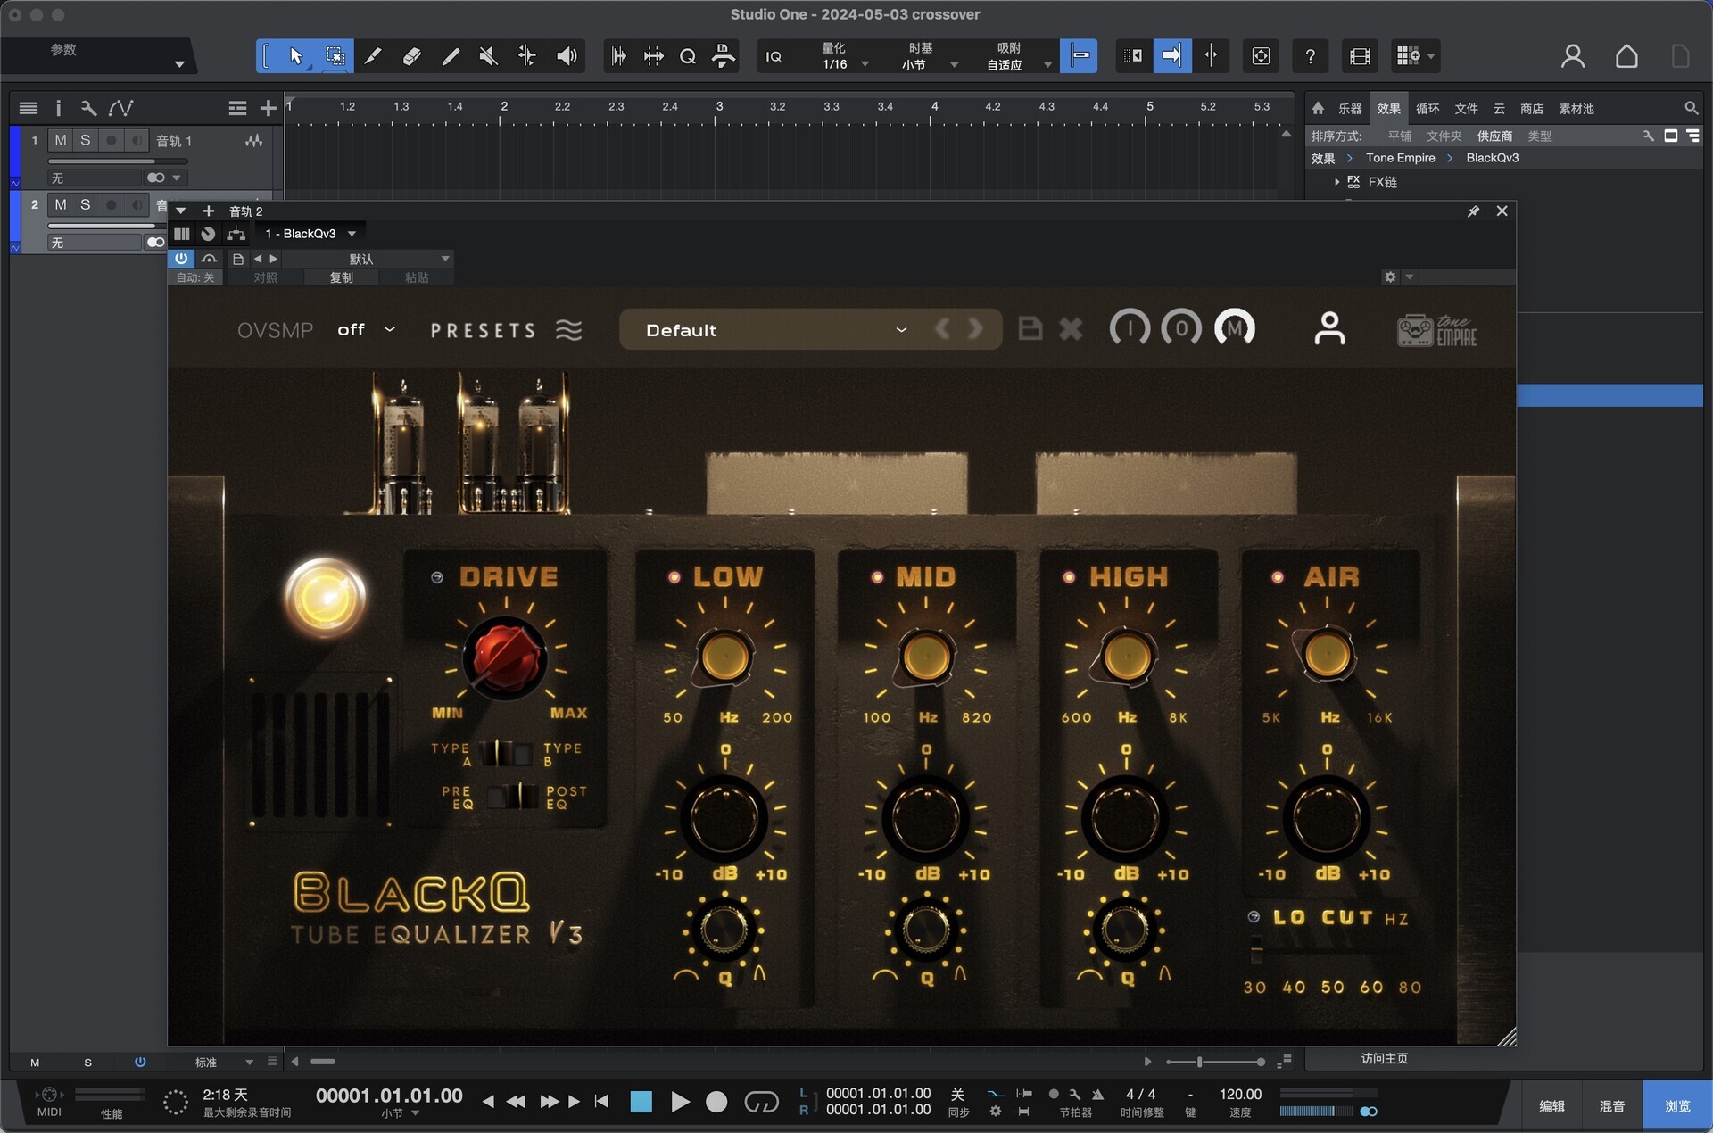The width and height of the screenshot is (1713, 1133).
Task: Toggle plugin power bypass button
Action: tap(181, 259)
